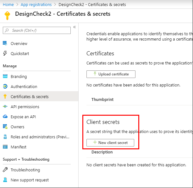Open API permissions page
Image resolution: width=193 pixels, height=188 pixels.
point(39,107)
